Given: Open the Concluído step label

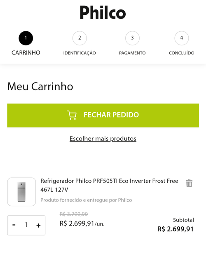Looking at the screenshot, I should (182, 53).
